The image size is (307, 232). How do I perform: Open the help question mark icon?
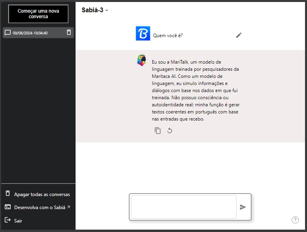(295, 220)
